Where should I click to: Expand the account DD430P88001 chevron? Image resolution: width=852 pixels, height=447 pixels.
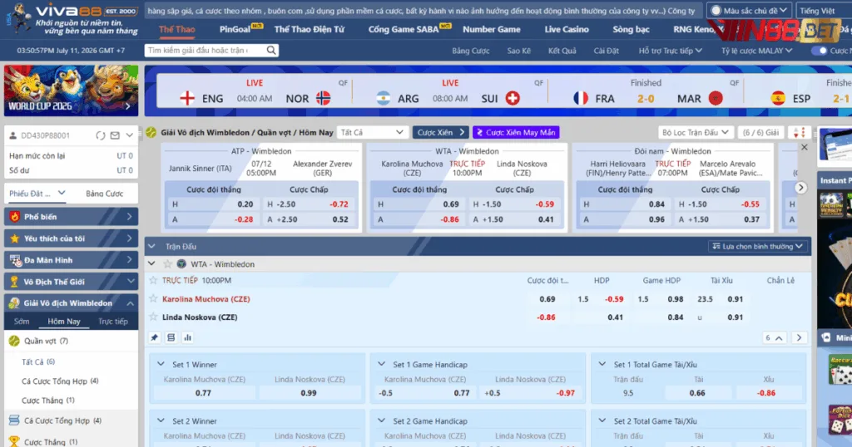[x=129, y=135]
